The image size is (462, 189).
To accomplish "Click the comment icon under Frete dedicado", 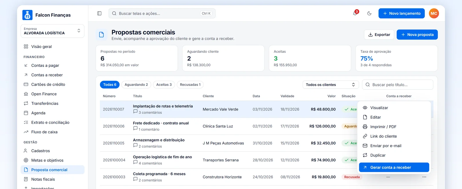I will [135, 128].
